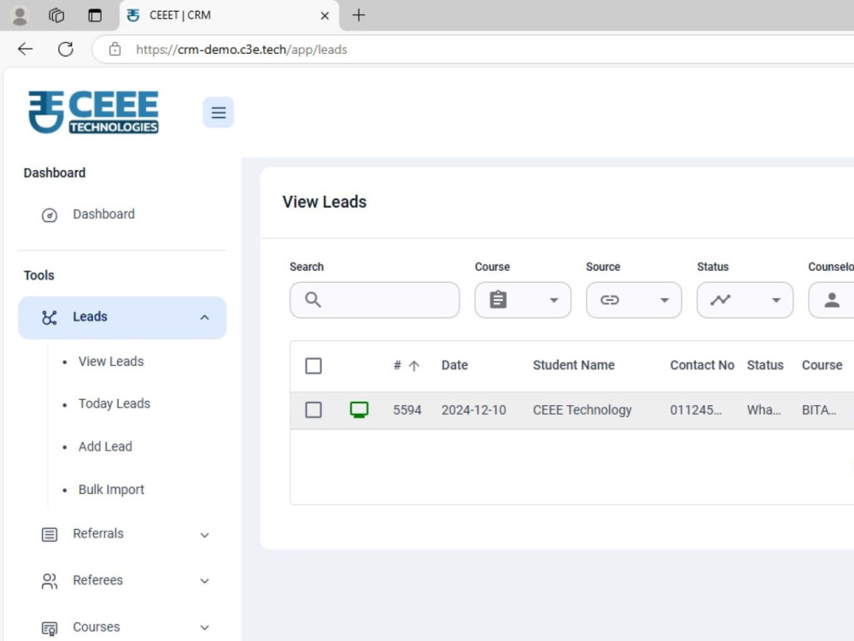
Task: Click the contact number 011245…
Action: click(x=696, y=410)
